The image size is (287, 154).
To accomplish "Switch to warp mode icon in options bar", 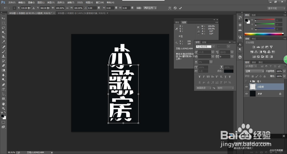I will pyautogui.click(x=170, y=8).
